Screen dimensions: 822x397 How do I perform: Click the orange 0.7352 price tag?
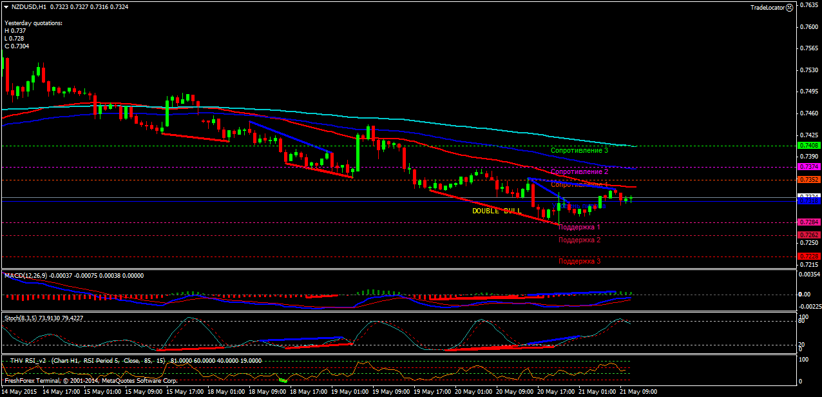(808, 179)
